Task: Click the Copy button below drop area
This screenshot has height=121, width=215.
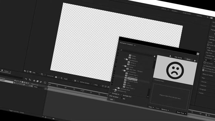Action: 151,107
